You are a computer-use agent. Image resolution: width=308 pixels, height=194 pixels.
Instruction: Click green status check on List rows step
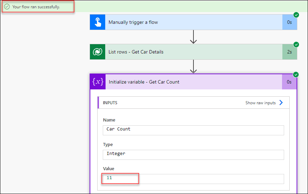click(x=296, y=45)
